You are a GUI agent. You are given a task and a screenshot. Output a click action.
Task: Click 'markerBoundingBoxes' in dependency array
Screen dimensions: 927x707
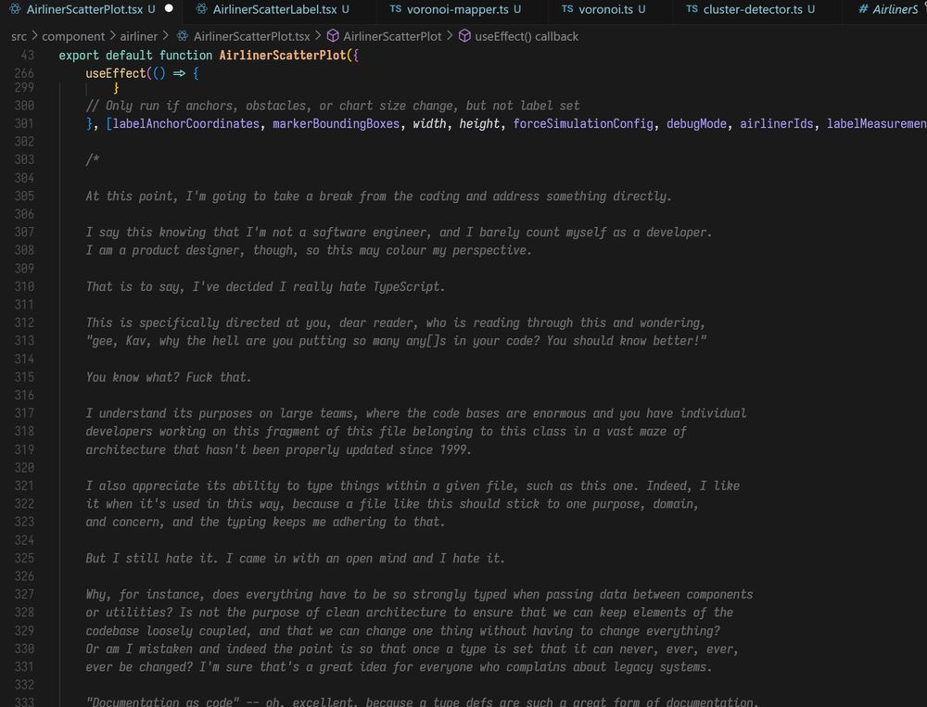coord(336,123)
